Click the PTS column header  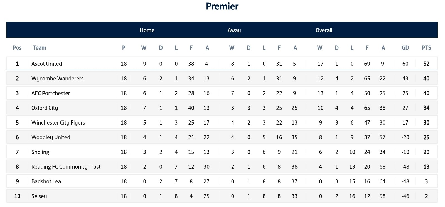point(426,48)
